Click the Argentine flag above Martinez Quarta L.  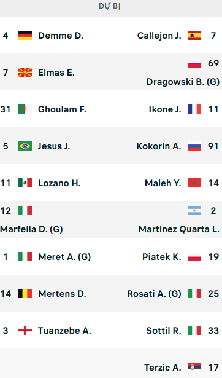(194, 211)
